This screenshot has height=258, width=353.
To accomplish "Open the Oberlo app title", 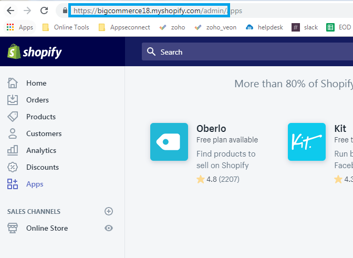I will 211,129.
